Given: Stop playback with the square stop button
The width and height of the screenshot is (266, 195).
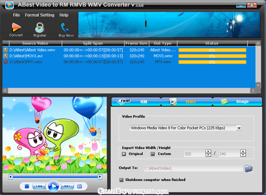Looking at the screenshot, I should tap(27, 186).
